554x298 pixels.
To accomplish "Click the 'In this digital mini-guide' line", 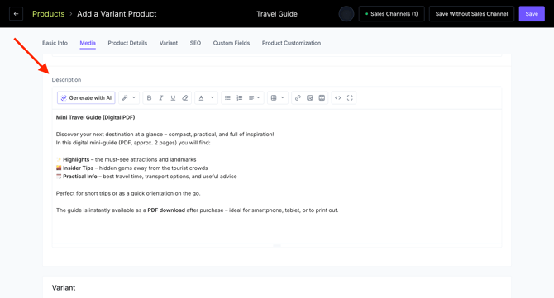I will pos(133,143).
